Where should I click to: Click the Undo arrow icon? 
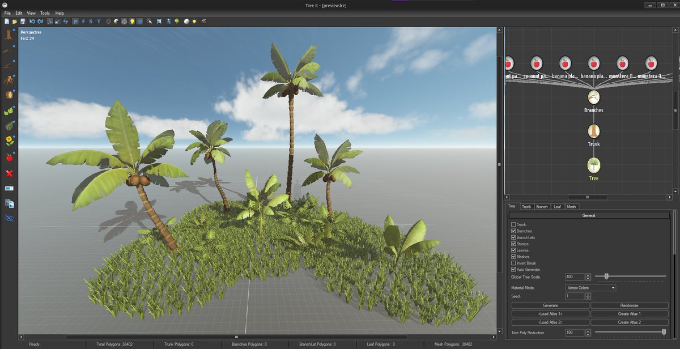[x=32, y=22]
